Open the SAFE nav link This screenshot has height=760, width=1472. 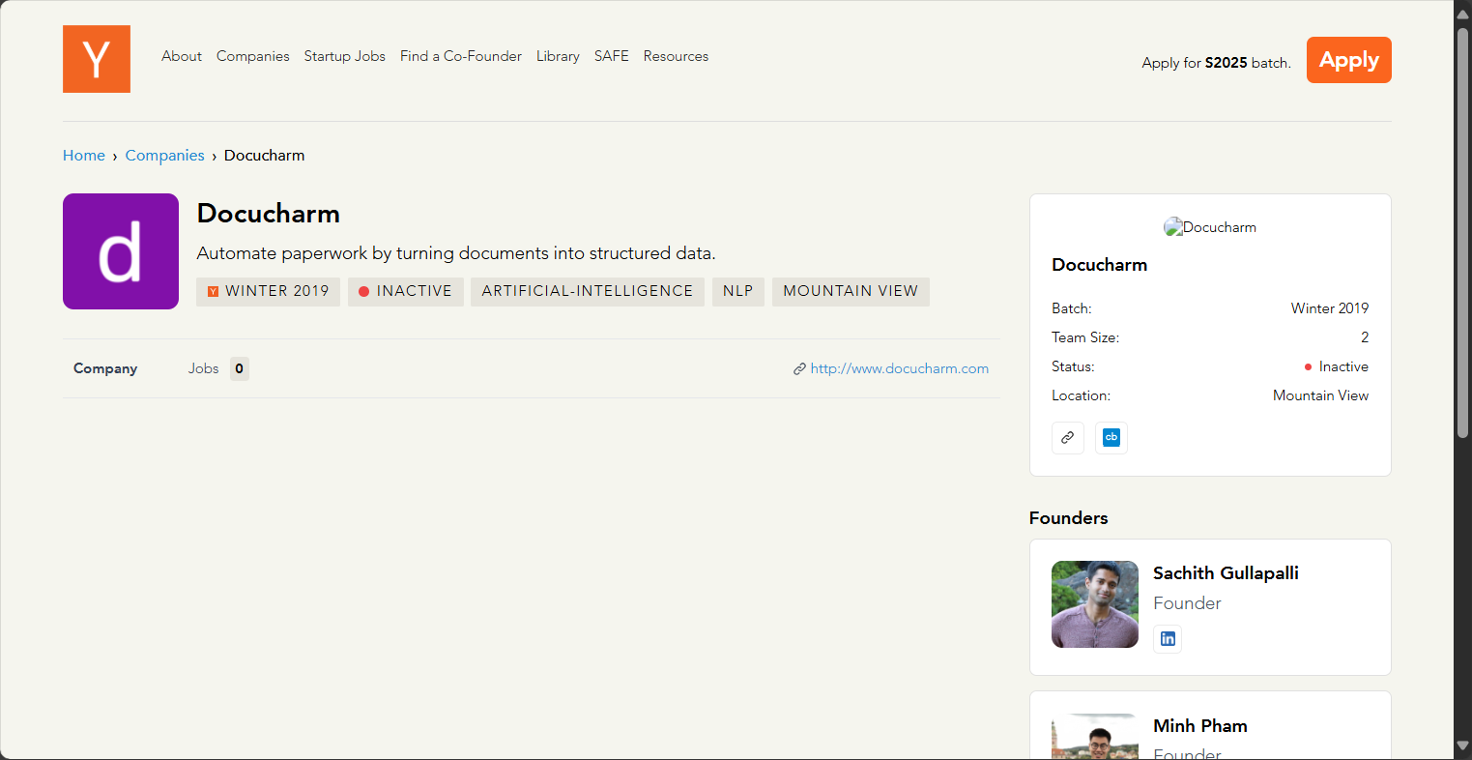[612, 56]
